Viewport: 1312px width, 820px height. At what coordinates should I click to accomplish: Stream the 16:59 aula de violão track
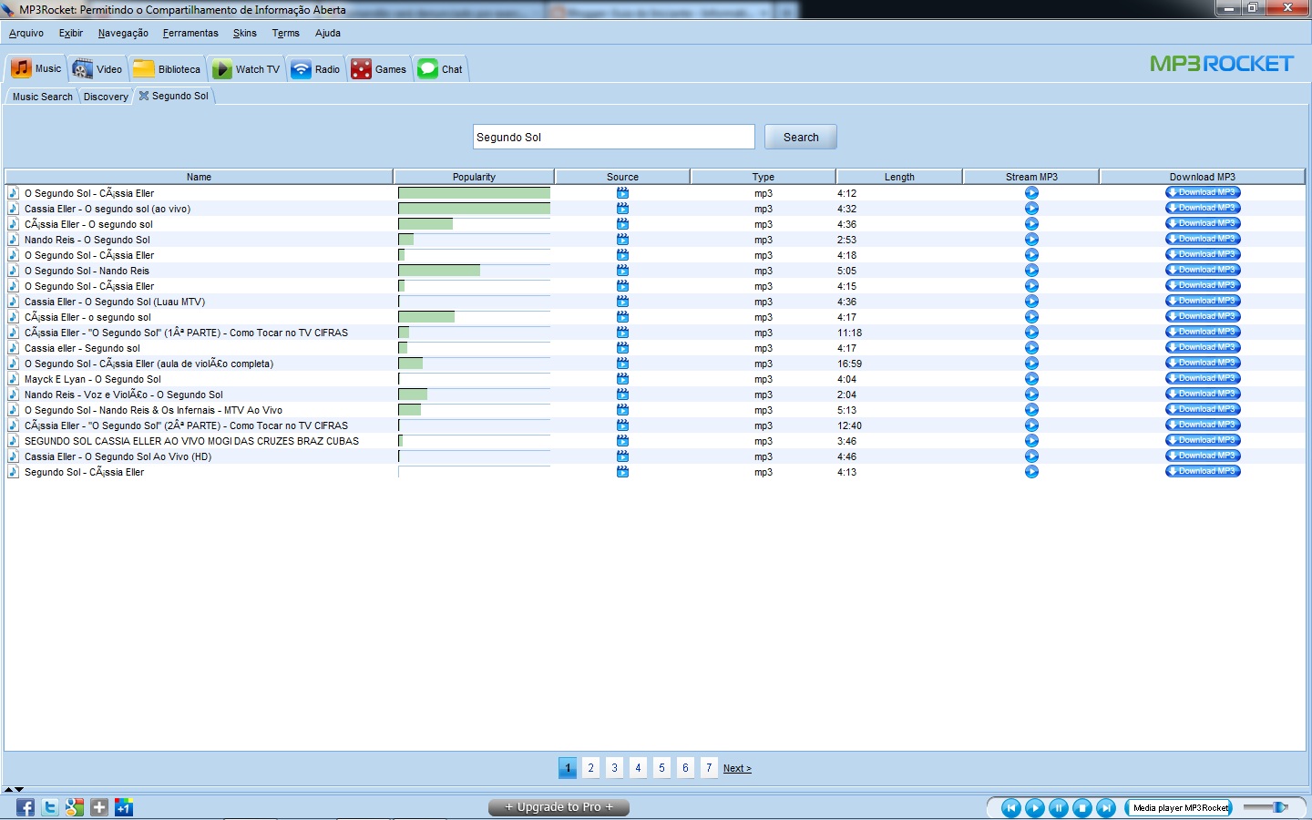pyautogui.click(x=1031, y=363)
